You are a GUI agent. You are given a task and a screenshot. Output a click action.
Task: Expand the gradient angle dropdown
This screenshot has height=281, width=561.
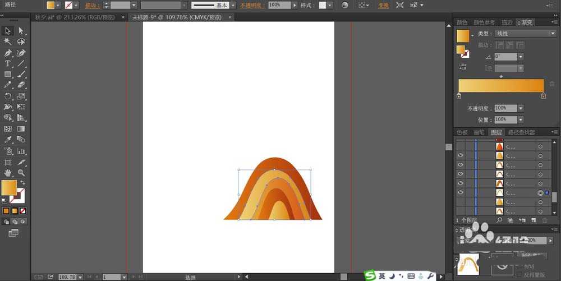(521, 57)
